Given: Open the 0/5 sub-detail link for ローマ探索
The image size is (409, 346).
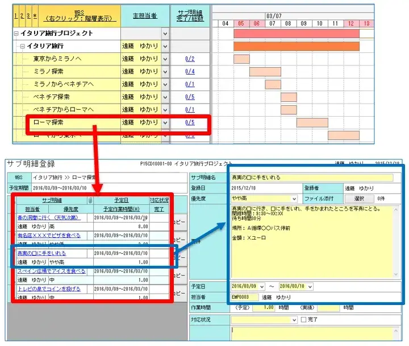Looking at the screenshot, I should 190,122.
